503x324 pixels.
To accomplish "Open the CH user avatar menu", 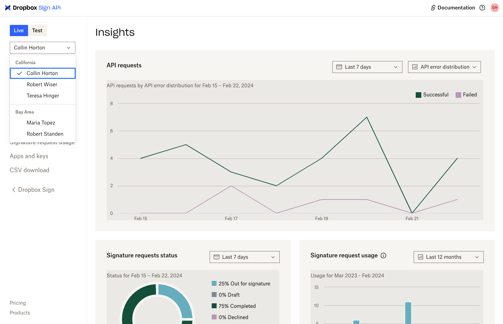I will point(495,8).
